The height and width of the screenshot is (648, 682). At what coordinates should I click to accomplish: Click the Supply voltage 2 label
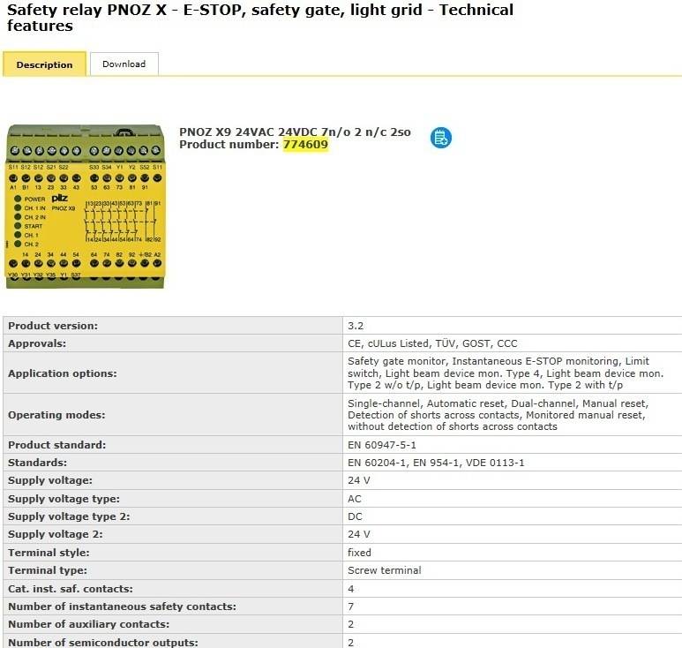point(56,534)
